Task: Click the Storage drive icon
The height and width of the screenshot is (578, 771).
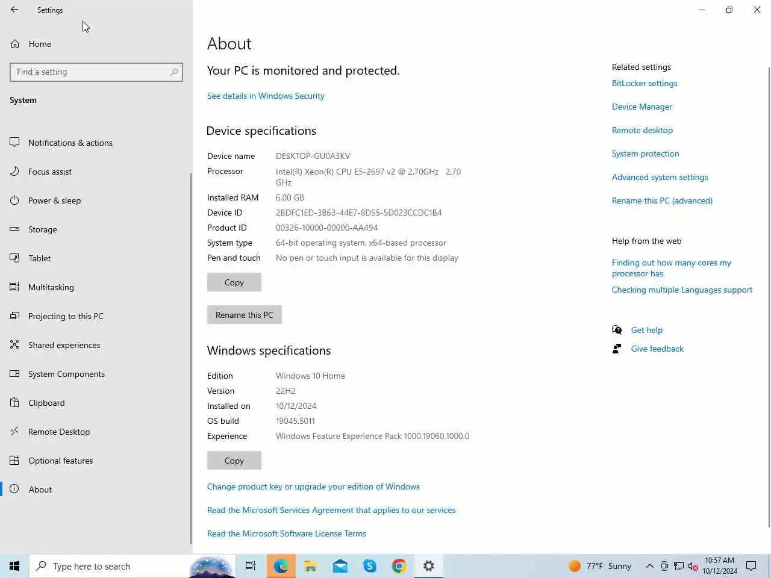Action: 15,229
